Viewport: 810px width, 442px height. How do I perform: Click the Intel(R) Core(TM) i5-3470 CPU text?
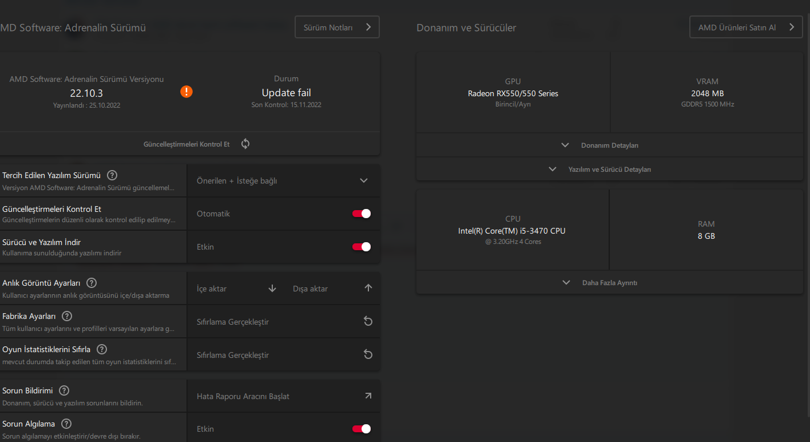(x=512, y=231)
